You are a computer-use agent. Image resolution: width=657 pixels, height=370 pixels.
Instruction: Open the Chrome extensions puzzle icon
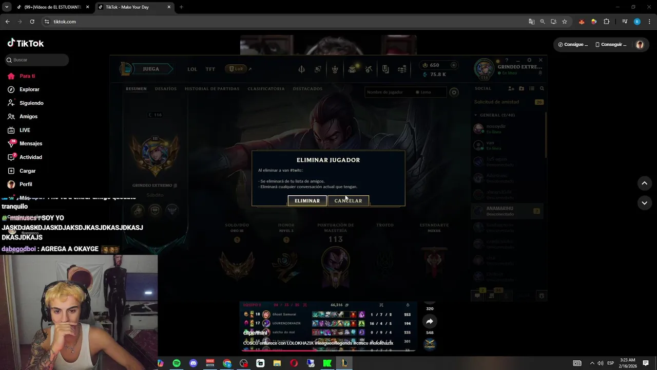(x=606, y=22)
